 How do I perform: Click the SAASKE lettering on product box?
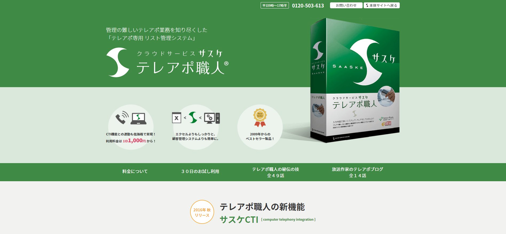[x=348, y=67]
